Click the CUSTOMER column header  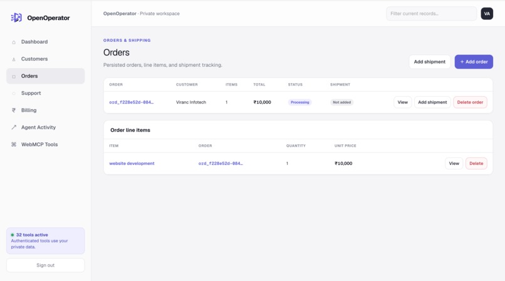point(187,84)
